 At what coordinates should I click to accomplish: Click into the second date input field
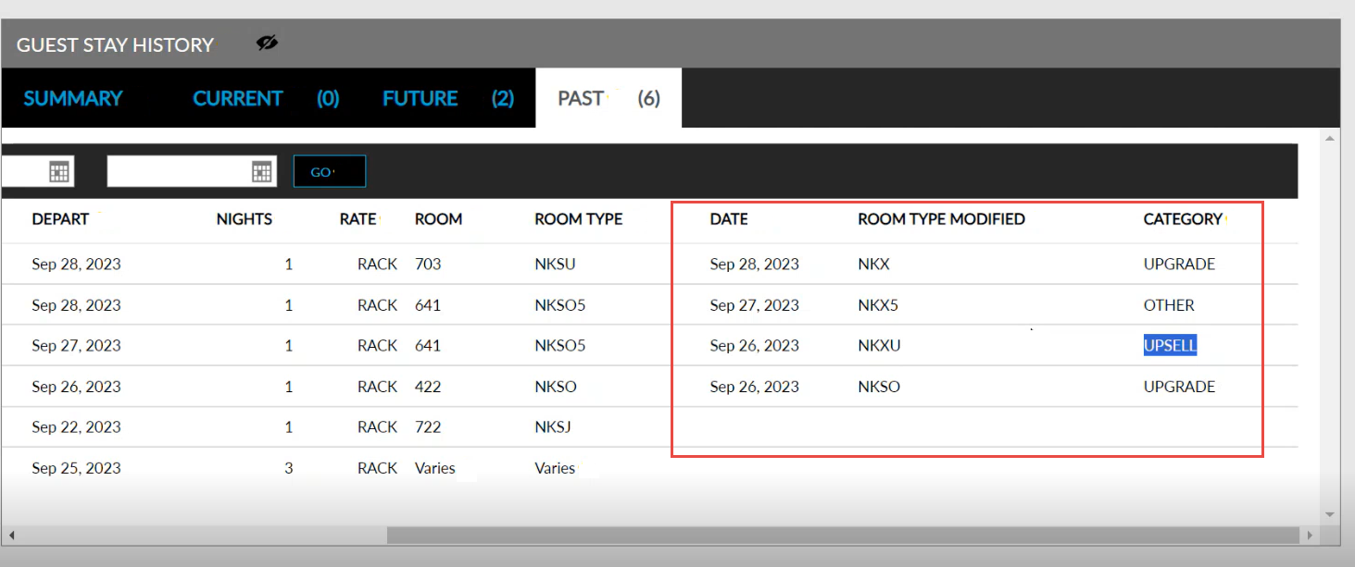[x=179, y=171]
